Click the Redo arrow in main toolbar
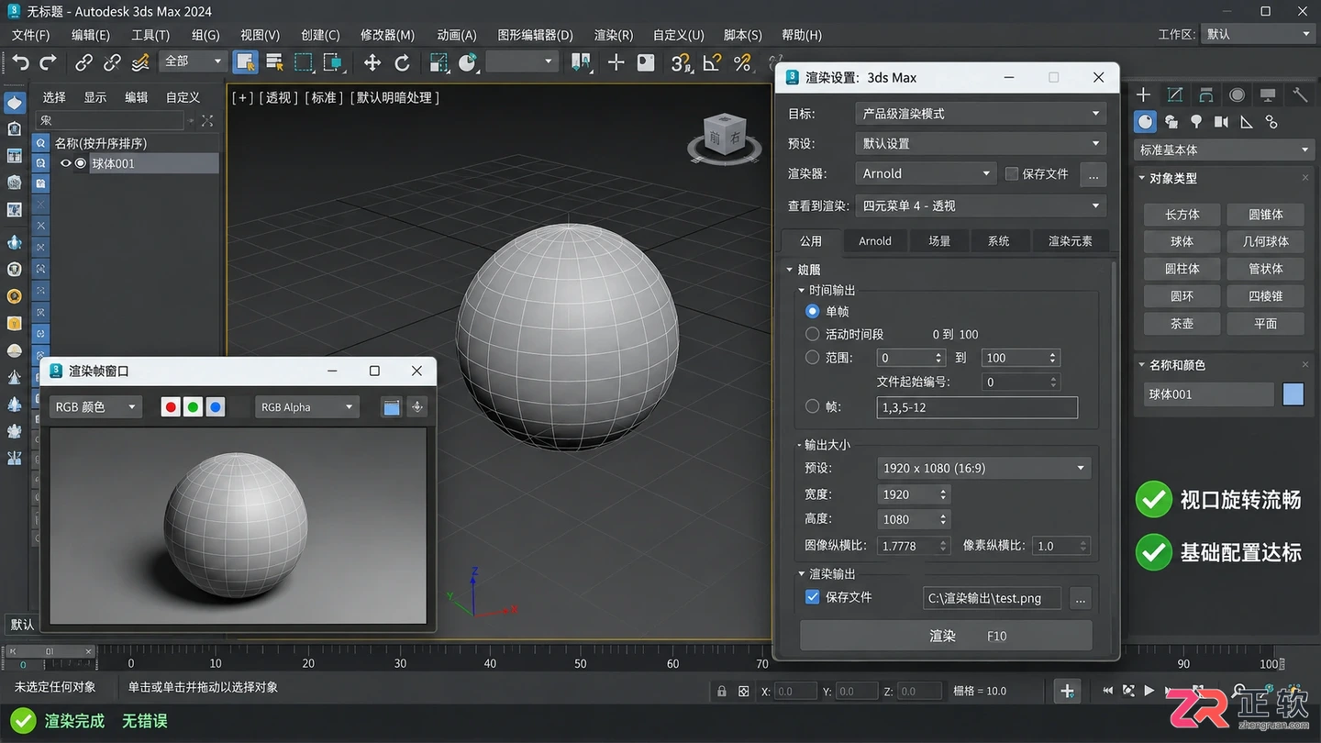This screenshot has height=743, width=1321. [x=48, y=61]
